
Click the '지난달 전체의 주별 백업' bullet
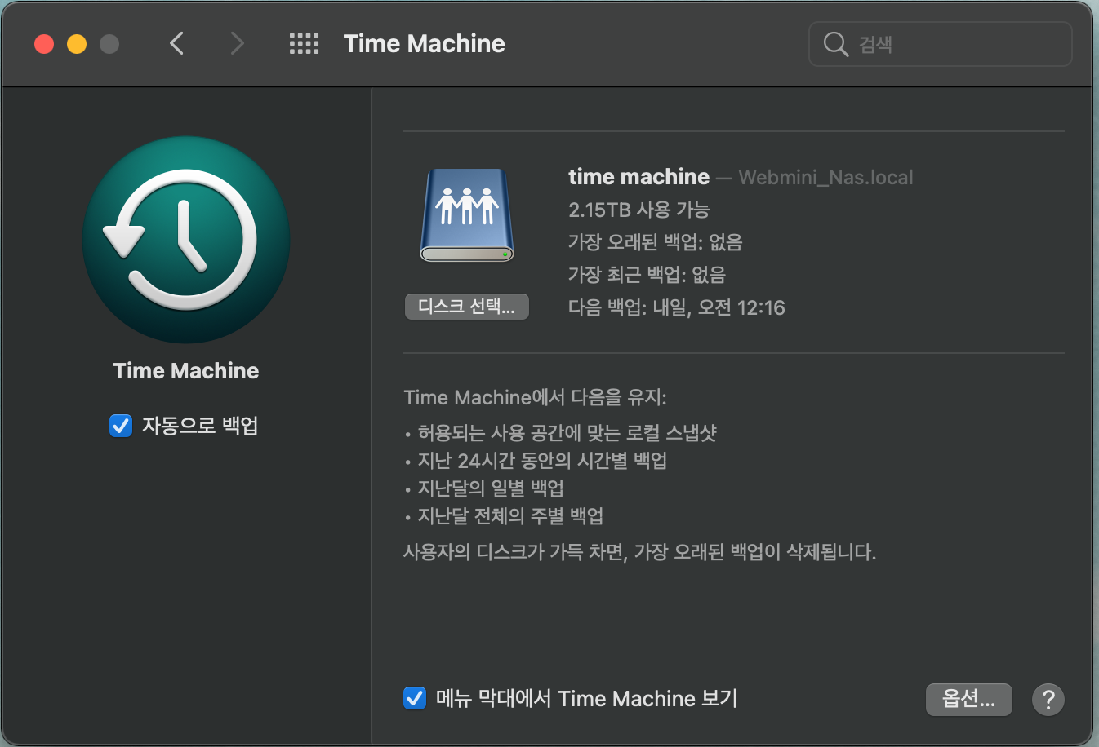point(510,516)
